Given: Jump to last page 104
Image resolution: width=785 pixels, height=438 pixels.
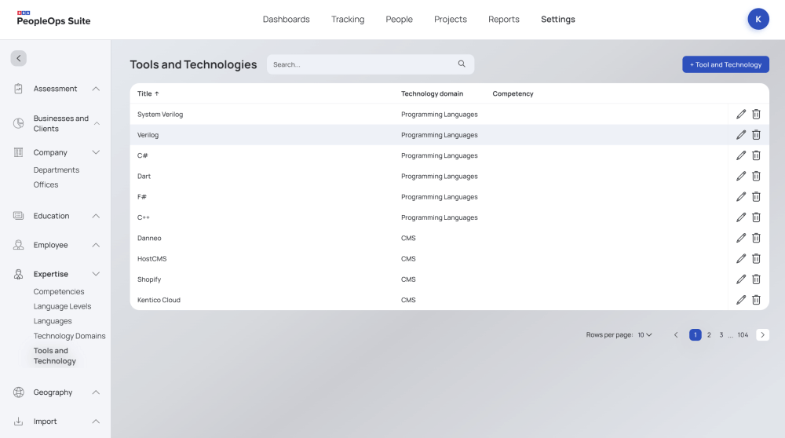Looking at the screenshot, I should [743, 335].
